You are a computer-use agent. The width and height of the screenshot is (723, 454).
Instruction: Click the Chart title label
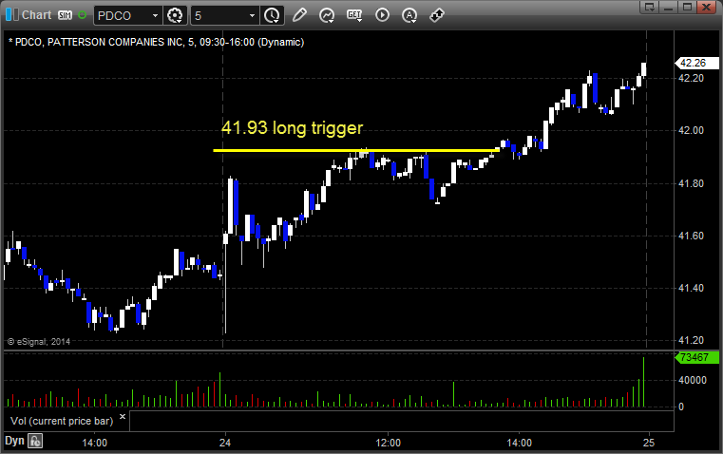coord(37,15)
